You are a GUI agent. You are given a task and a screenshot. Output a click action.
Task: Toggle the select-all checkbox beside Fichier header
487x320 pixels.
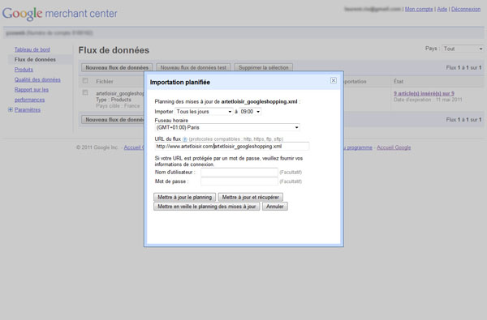[x=85, y=81]
